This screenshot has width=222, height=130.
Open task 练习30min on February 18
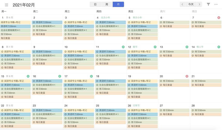pyautogui.click(x=111, y=89)
